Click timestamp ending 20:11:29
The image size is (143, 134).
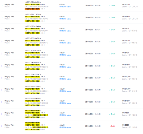click(x=93, y=6)
